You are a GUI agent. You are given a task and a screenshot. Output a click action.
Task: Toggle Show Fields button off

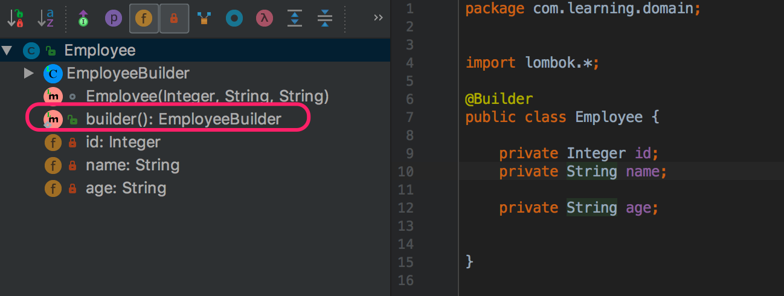(x=144, y=18)
